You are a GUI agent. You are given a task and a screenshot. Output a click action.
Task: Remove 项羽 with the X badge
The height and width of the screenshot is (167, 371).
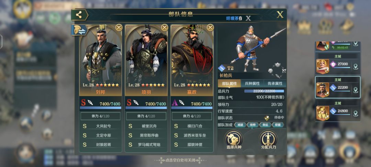point(165,28)
